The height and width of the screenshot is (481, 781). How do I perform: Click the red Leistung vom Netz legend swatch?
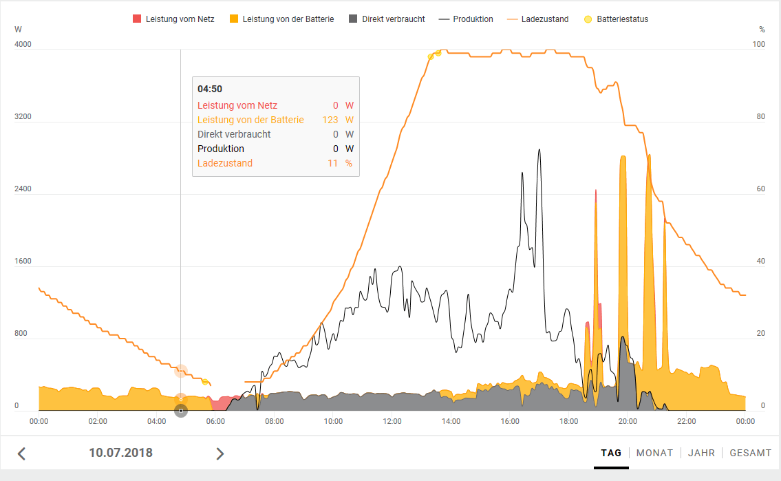point(136,19)
